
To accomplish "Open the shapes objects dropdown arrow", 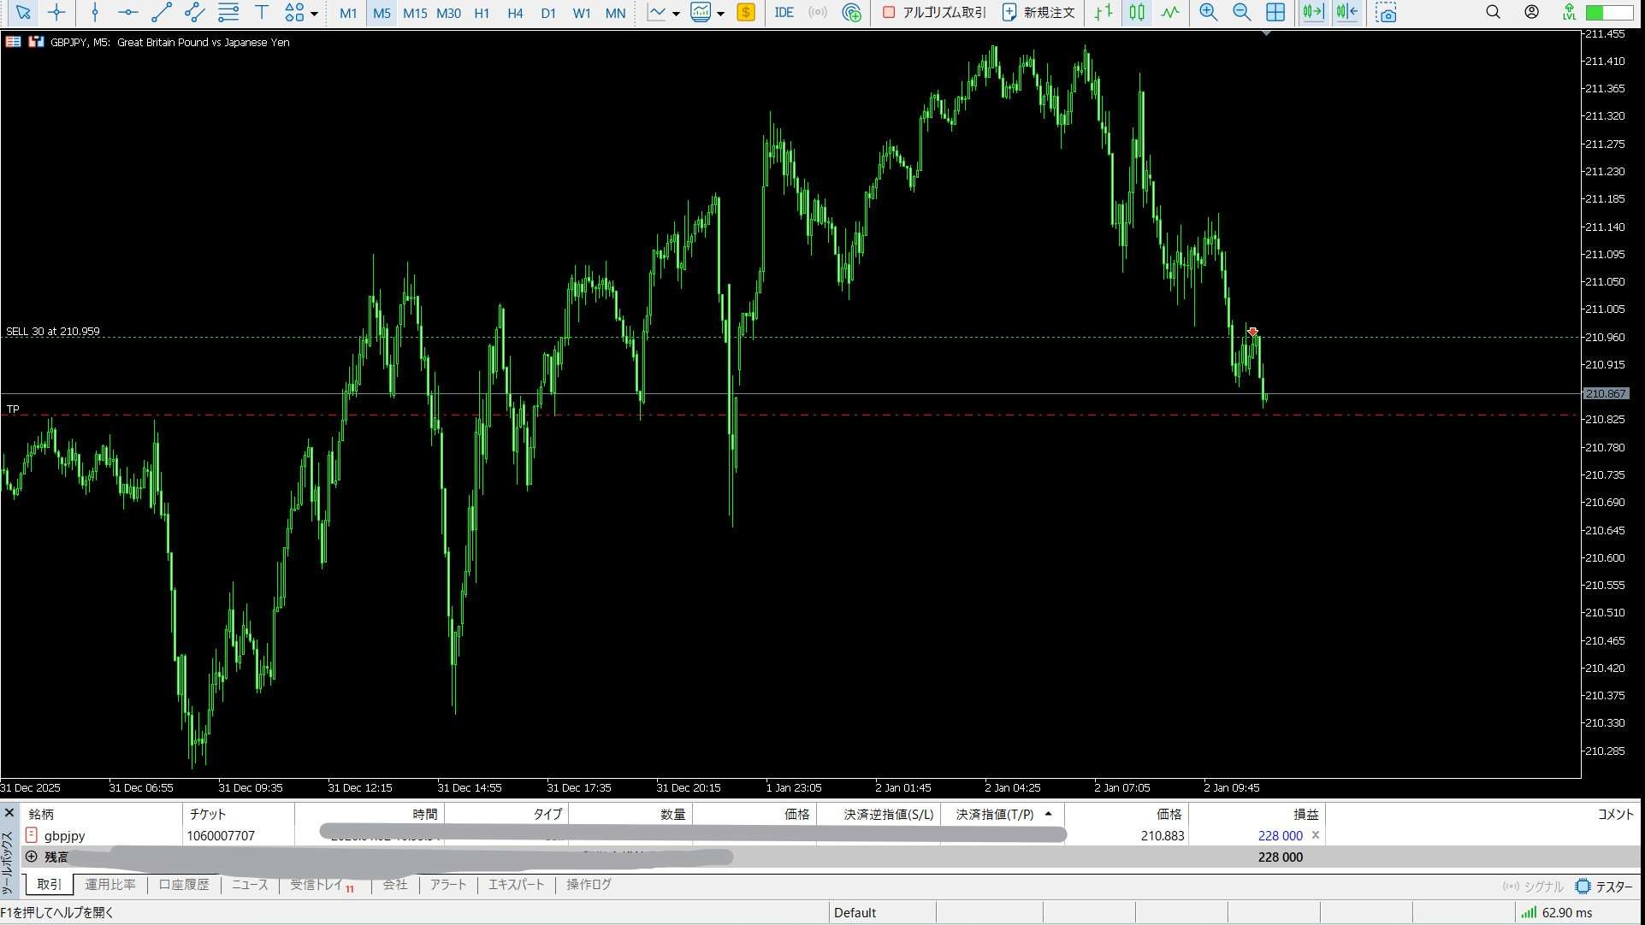I will tap(315, 14).
